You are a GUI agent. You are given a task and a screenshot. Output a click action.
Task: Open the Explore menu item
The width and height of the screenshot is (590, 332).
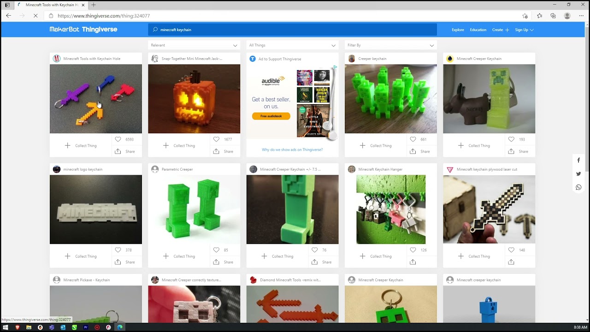pos(458,30)
